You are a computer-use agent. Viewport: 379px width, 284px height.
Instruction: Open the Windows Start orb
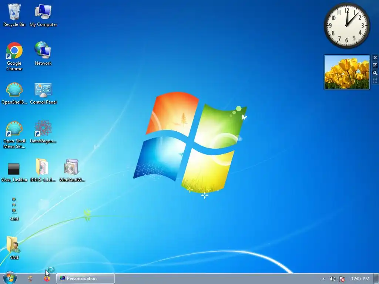(x=10, y=278)
